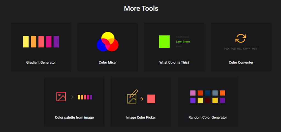Click the 'HSL' format label
This screenshot has height=132, width=281.
tap(239, 49)
